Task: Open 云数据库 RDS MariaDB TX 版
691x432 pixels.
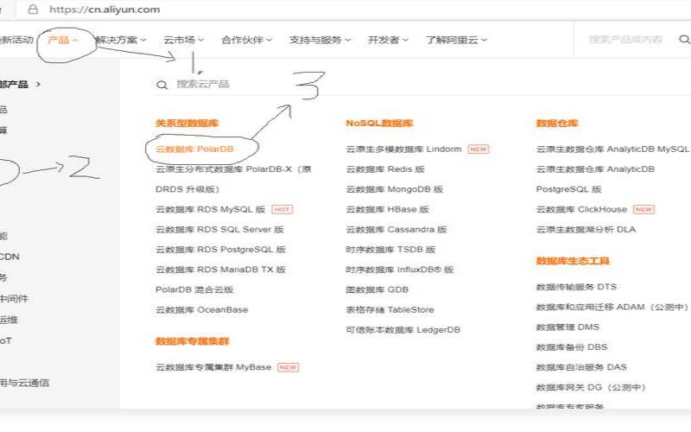Action: pos(220,270)
